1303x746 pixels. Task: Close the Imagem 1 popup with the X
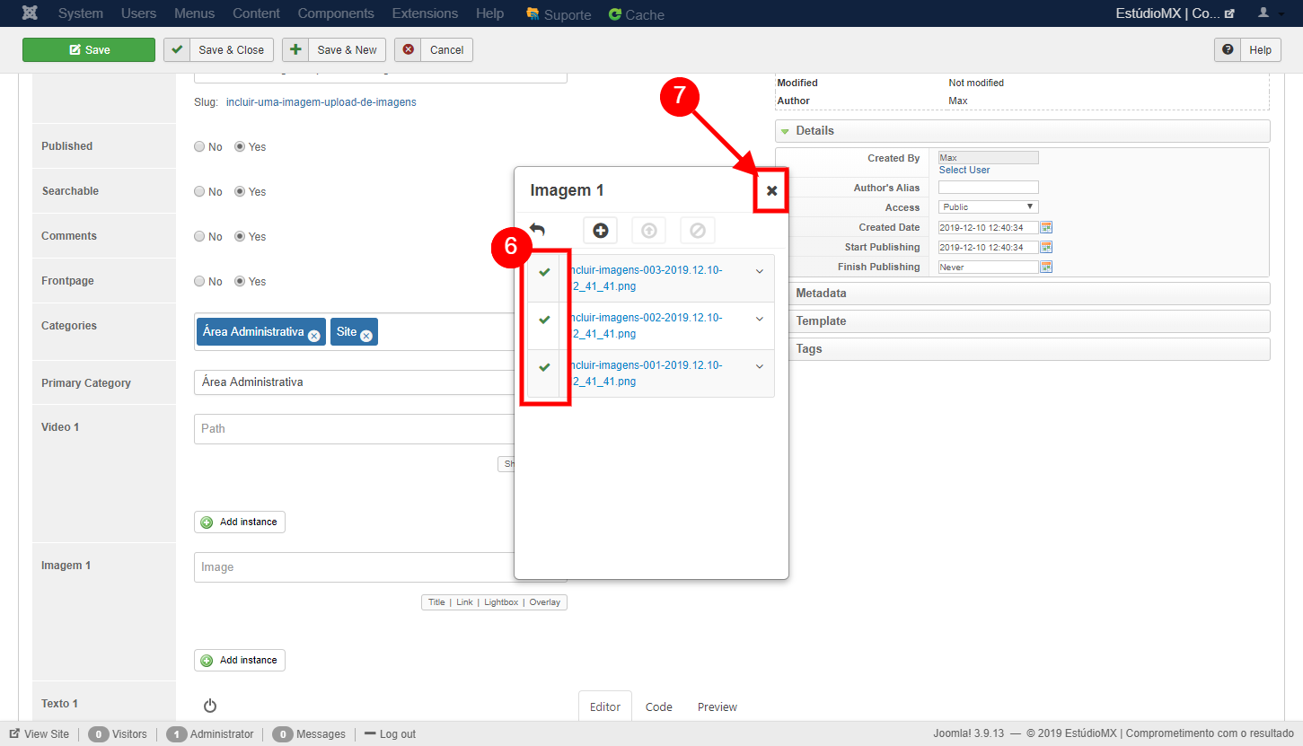pyautogui.click(x=771, y=190)
